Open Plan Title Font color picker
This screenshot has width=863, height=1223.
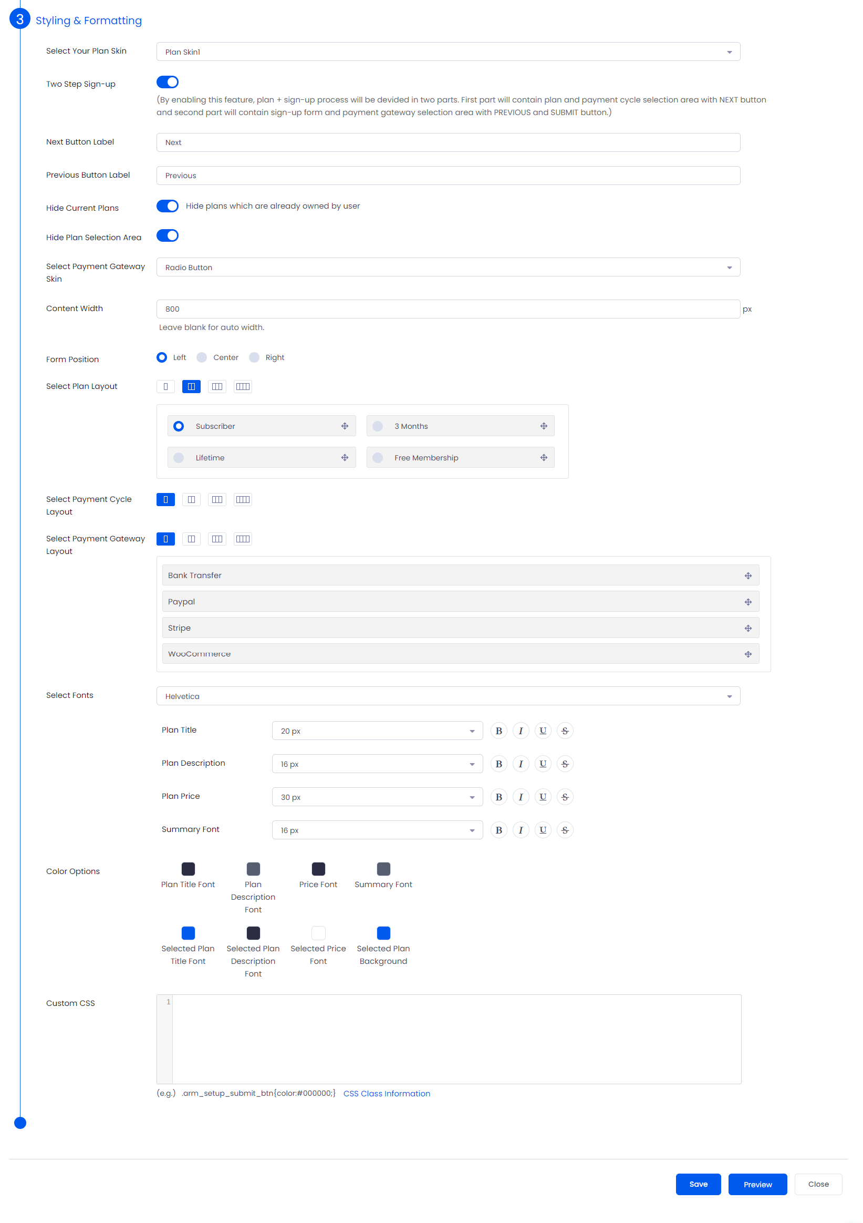[188, 869]
